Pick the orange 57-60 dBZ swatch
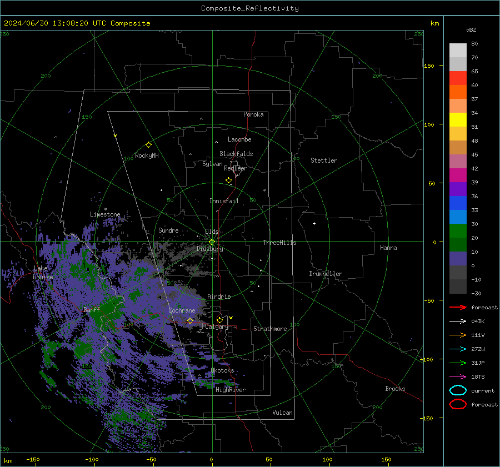Image resolution: width=500 pixels, height=467 pixels. pos(458,92)
